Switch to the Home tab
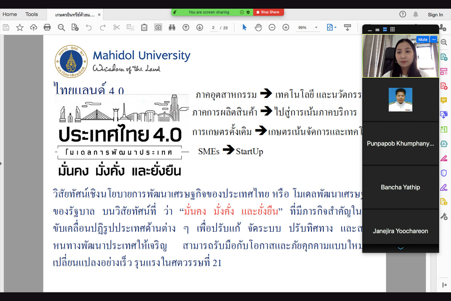Viewport: 451px width, 301px height. click(x=10, y=14)
